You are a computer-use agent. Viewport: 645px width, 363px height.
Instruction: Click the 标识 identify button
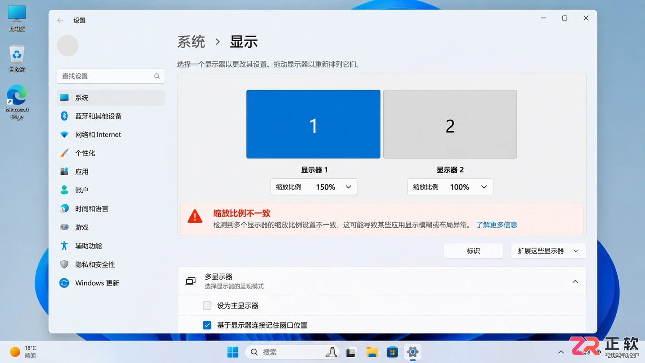(473, 251)
